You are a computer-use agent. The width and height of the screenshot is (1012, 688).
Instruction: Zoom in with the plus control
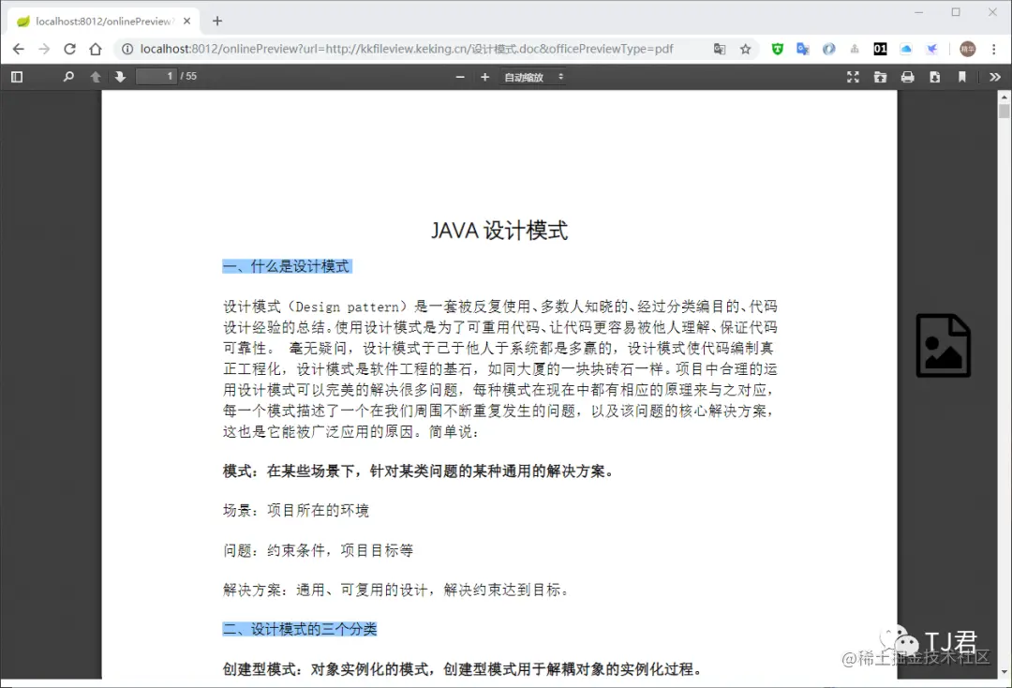click(x=484, y=76)
